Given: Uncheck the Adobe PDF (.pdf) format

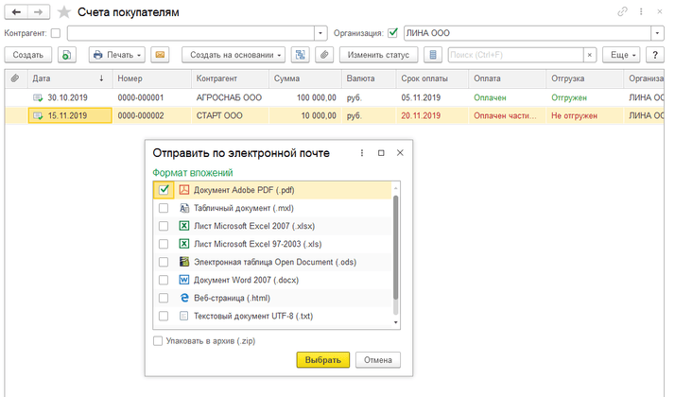Looking at the screenshot, I should coord(164,190).
